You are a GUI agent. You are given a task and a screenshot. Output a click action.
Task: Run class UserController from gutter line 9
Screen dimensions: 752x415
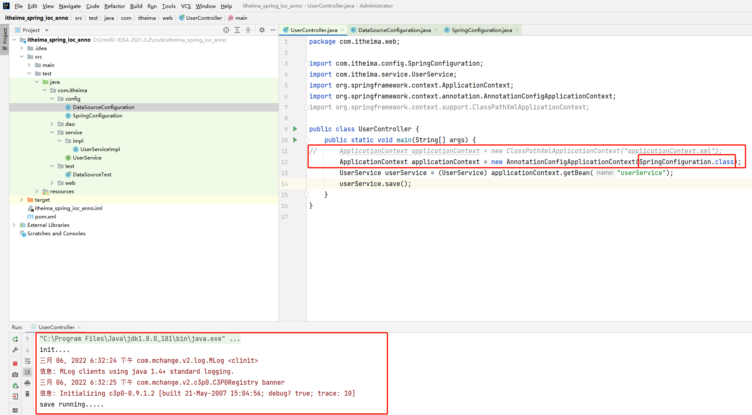coord(295,129)
